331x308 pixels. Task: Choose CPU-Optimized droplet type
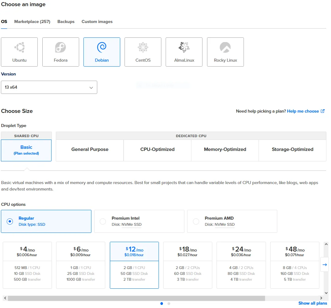pos(157,150)
